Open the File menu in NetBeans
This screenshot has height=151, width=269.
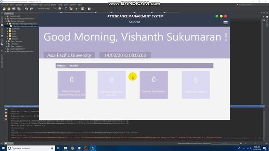click(x=2, y=5)
